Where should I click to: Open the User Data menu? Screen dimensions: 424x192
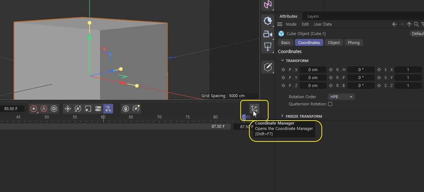click(x=323, y=24)
